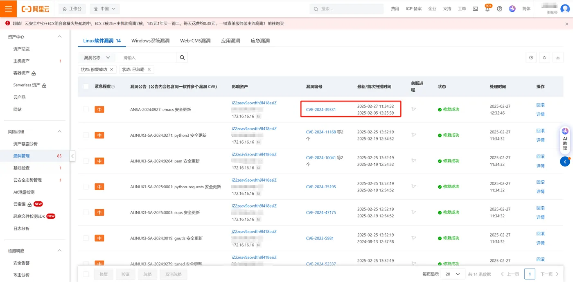
Task: Click related process icon for python-requests row
Action: 413,187
